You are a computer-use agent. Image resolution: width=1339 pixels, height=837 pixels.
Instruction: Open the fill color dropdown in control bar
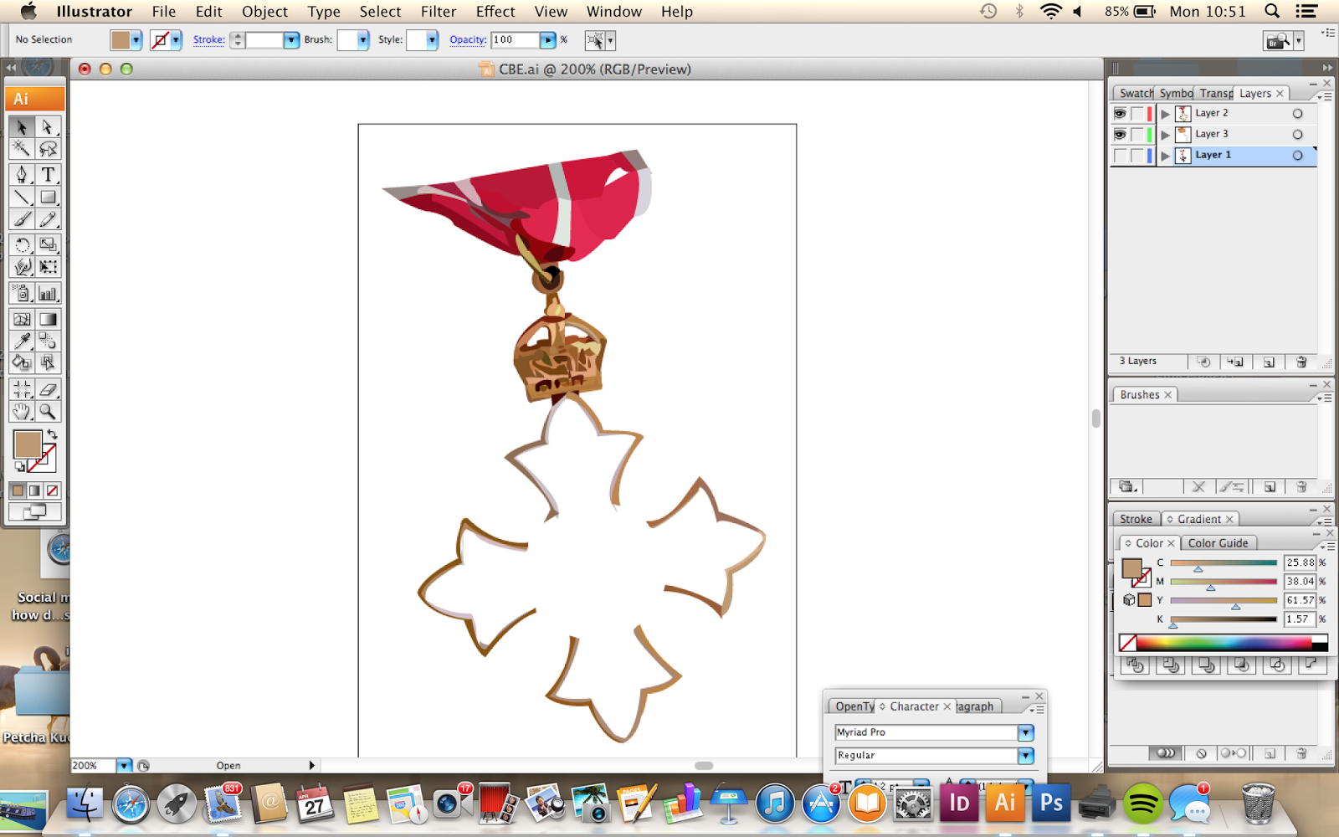pos(136,39)
